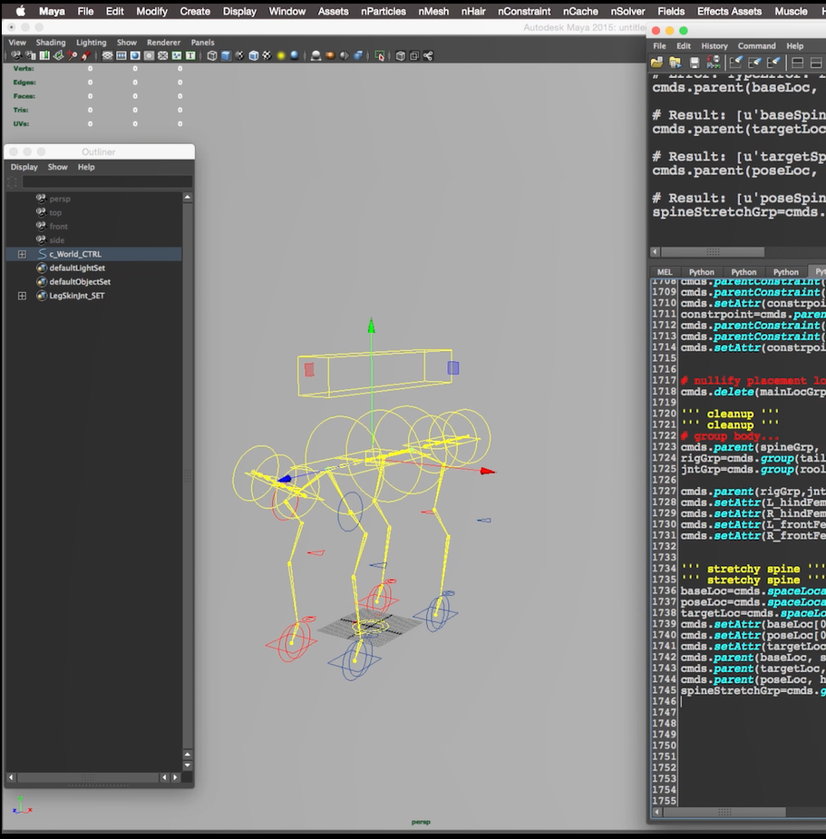826x839 pixels.
Task: Open the Muscle menu
Action: coord(791,11)
